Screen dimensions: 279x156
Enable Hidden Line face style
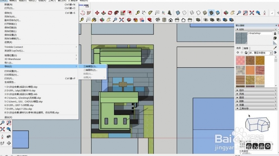pos(198,13)
